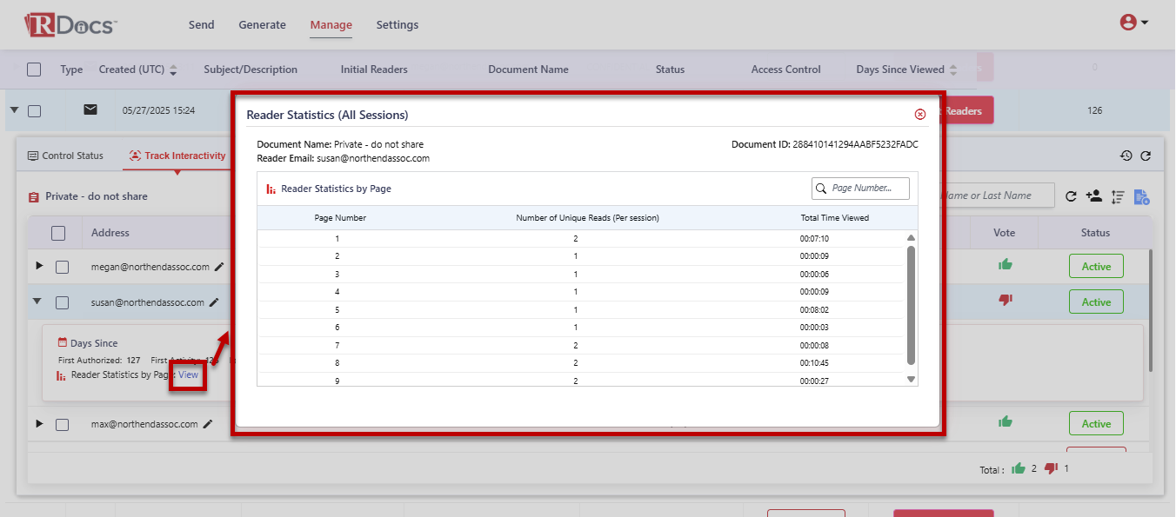Sort by Created (UTC) column arrows
The width and height of the screenshot is (1176, 517).
[x=173, y=70]
